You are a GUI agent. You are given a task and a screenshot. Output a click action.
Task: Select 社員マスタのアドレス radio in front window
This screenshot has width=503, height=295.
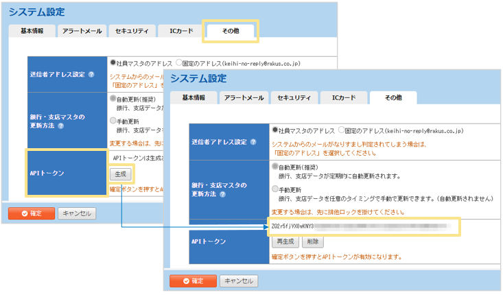pos(276,130)
